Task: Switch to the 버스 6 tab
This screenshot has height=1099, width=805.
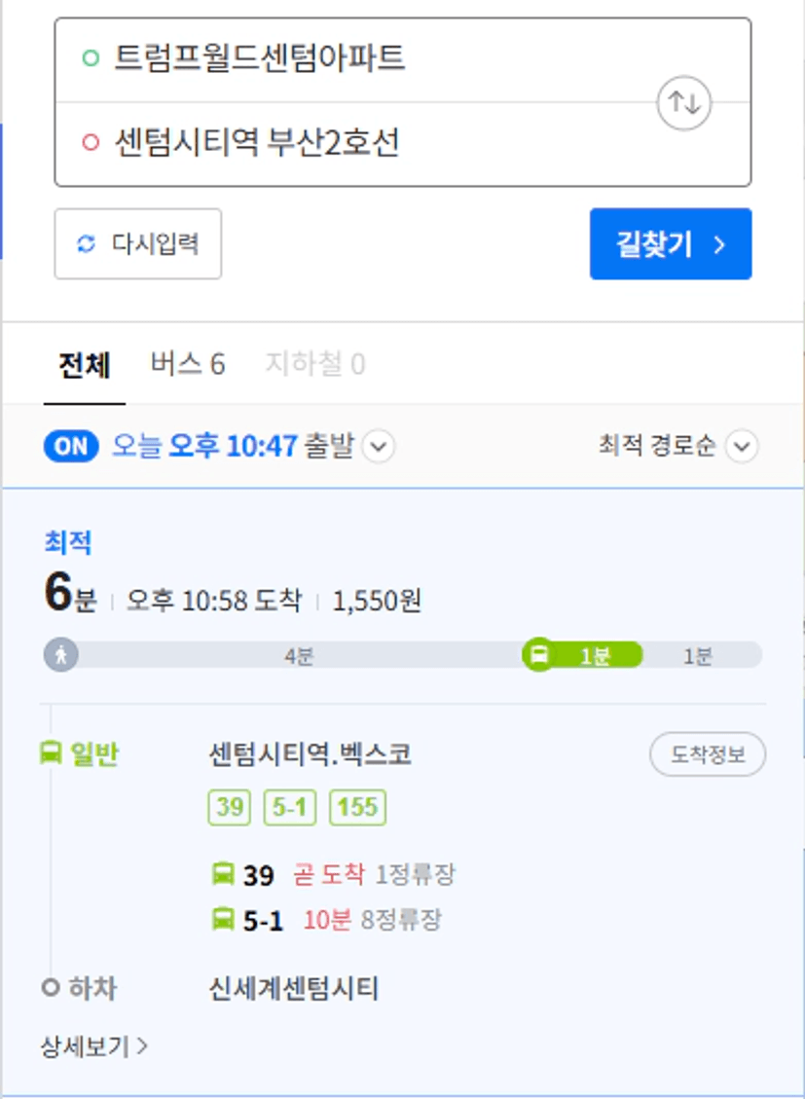Action: [188, 364]
